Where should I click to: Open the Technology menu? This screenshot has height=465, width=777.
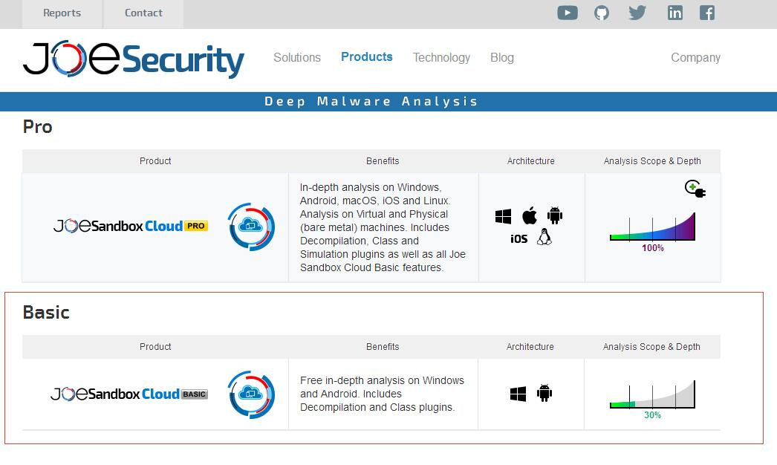pos(441,58)
